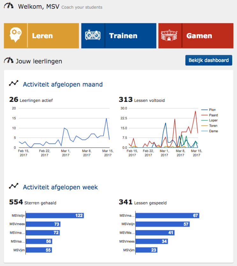Click the MSVma... bar showing 67 lessons
This screenshot has height=266, width=237.
click(168, 216)
